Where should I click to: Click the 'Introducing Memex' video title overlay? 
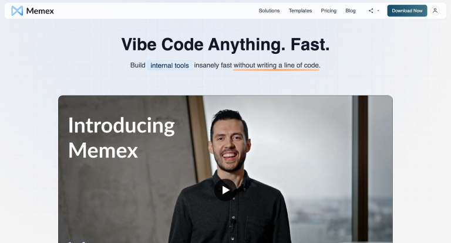[122, 138]
